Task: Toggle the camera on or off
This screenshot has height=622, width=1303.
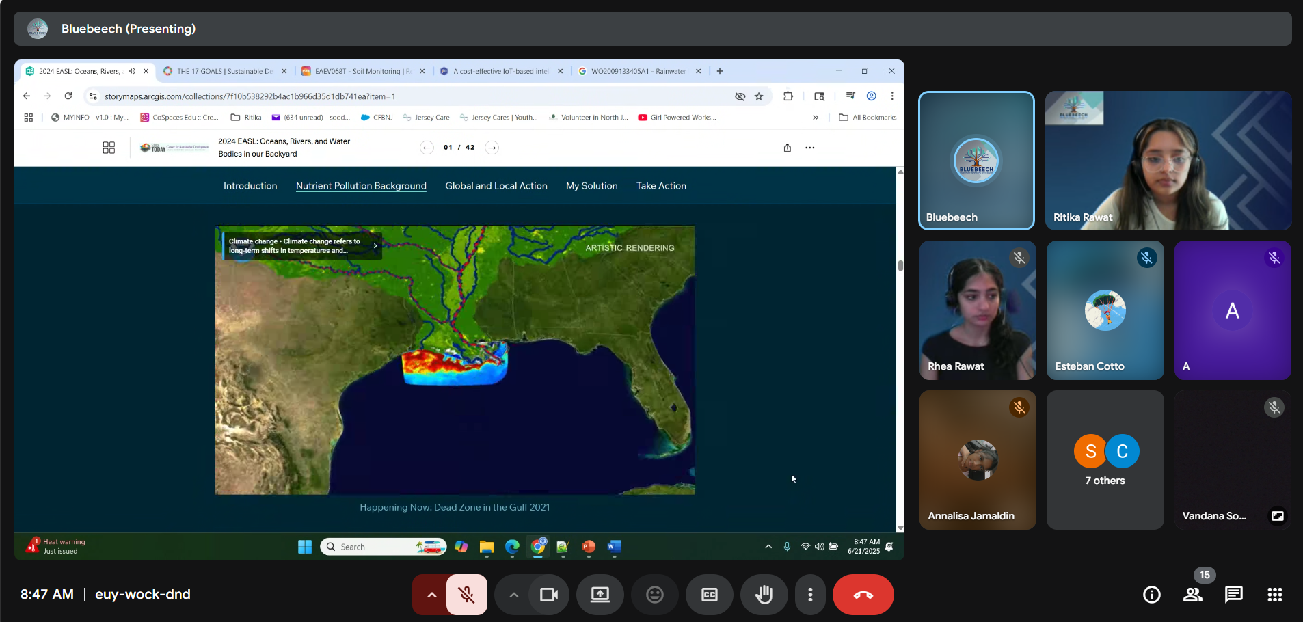Action: click(x=549, y=595)
